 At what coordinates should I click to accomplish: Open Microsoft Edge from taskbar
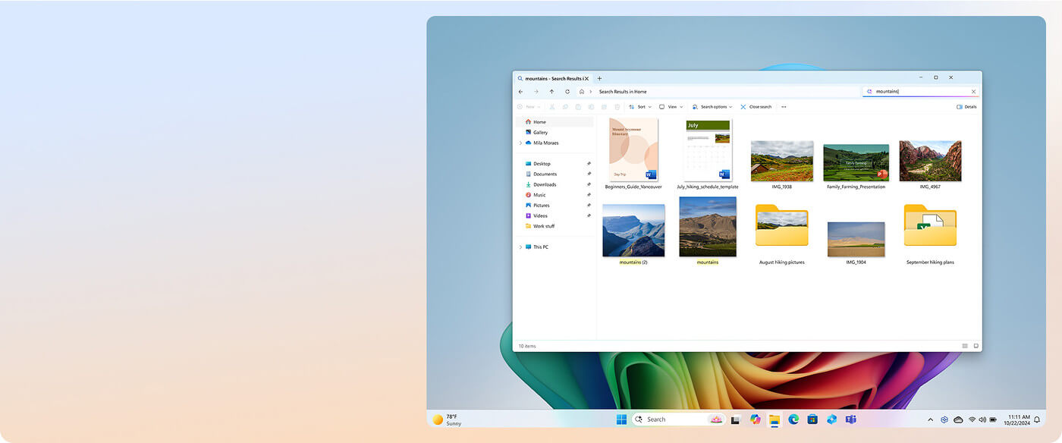pyautogui.click(x=793, y=419)
